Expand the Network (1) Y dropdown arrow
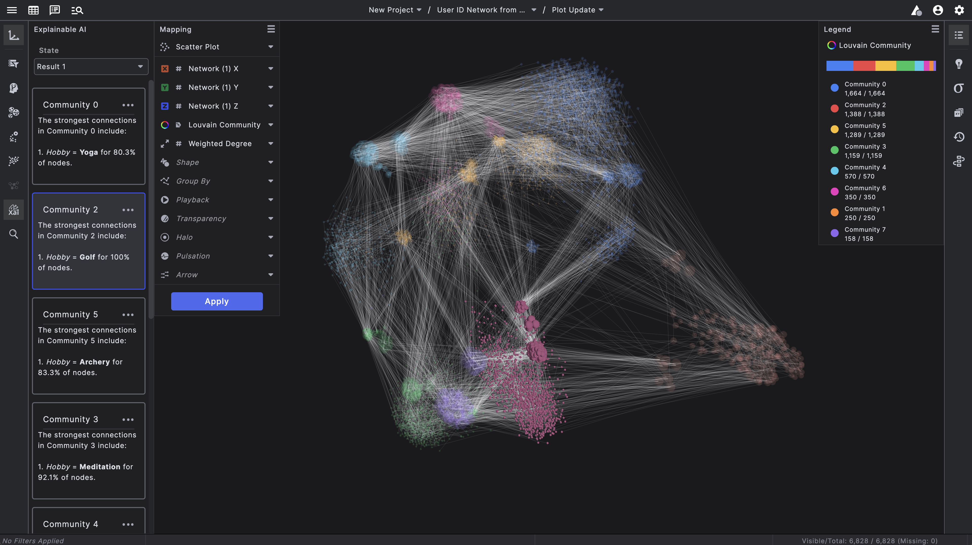 point(271,87)
